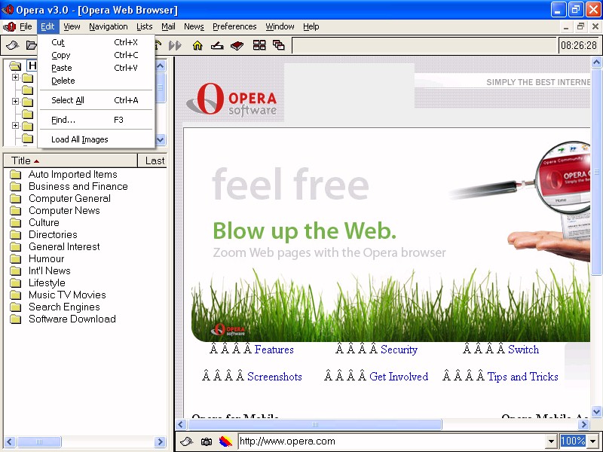Viewport: 603px width, 452px height.
Task: Open the Lists menu
Action: pos(145,26)
